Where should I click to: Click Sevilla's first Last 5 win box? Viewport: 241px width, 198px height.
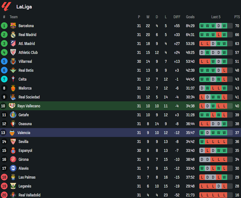pos(202,142)
